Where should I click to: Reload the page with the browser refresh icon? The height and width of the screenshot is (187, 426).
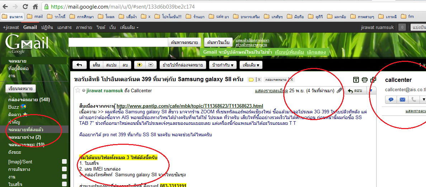coord(25,6)
